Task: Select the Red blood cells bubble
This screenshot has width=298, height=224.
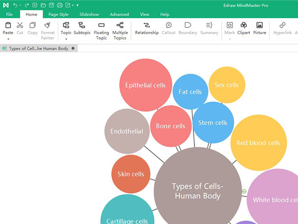Action: (258, 143)
